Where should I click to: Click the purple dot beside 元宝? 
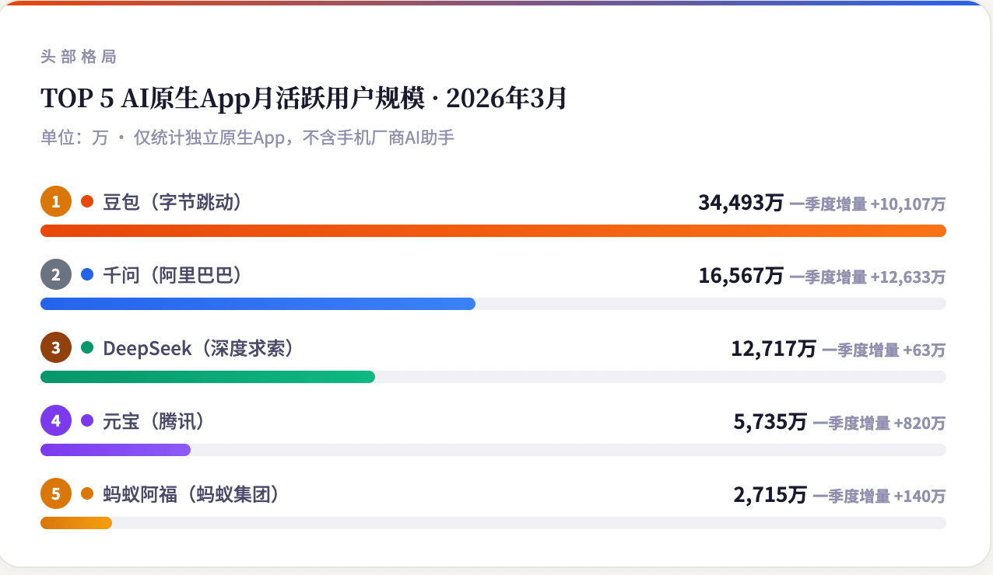tap(87, 421)
